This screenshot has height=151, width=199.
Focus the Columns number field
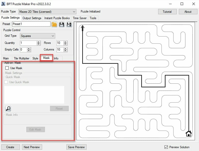60,49
